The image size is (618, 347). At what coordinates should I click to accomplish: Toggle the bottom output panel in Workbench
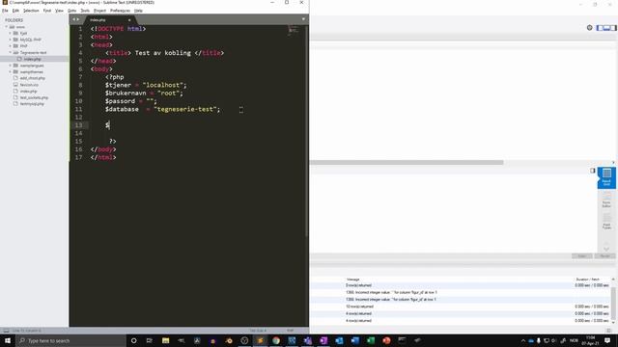point(606,28)
